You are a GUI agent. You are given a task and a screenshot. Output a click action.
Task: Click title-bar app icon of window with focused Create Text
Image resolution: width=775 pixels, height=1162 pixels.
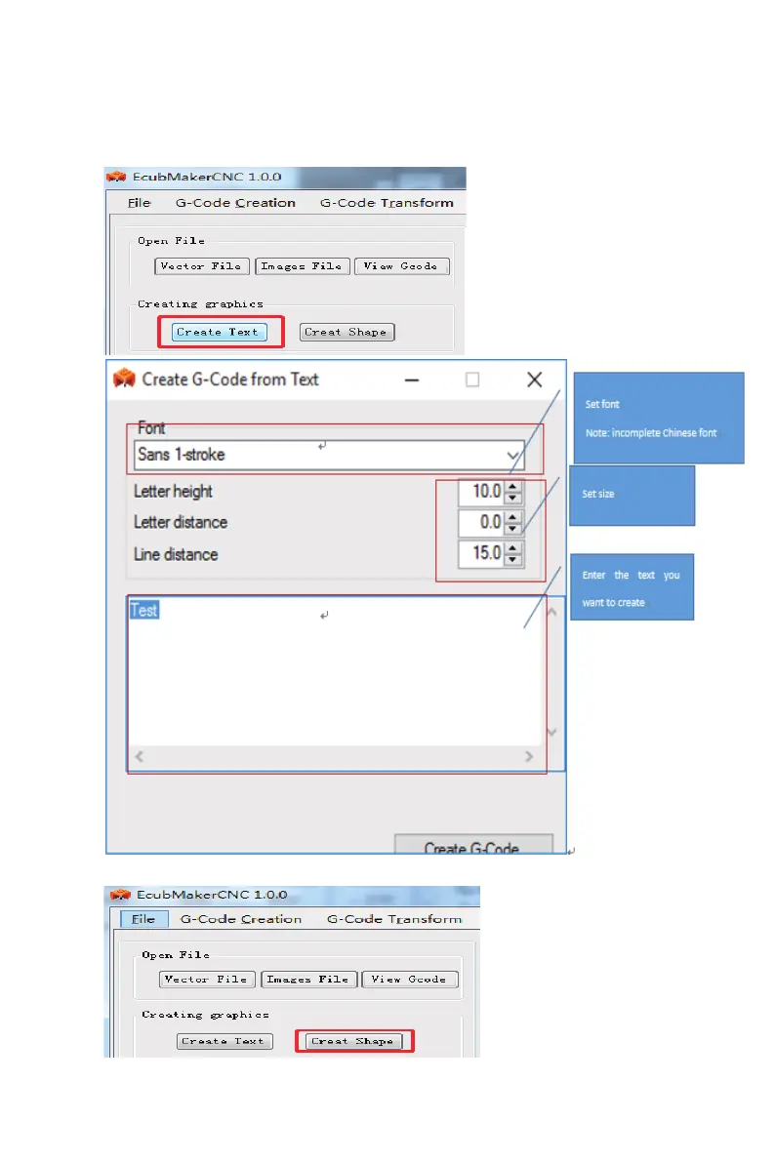coord(116,177)
